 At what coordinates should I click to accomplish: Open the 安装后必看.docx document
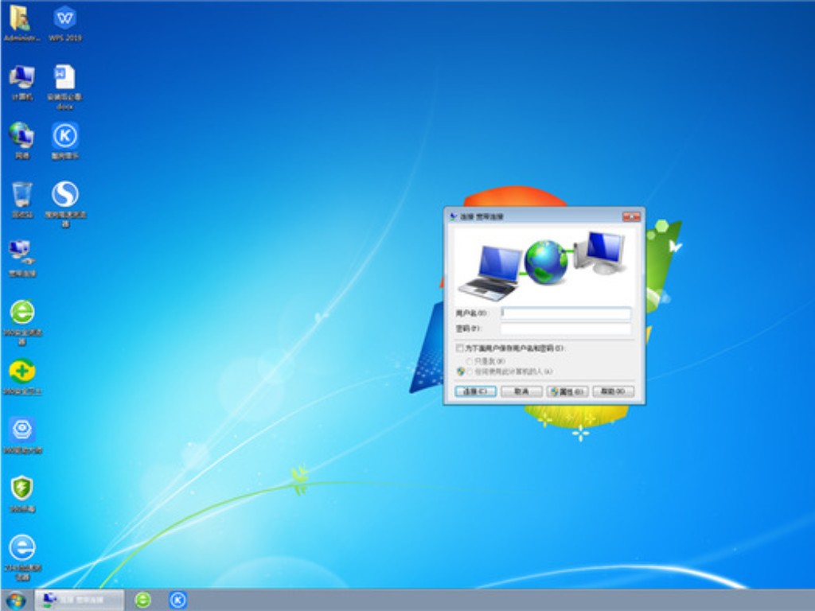(64, 84)
